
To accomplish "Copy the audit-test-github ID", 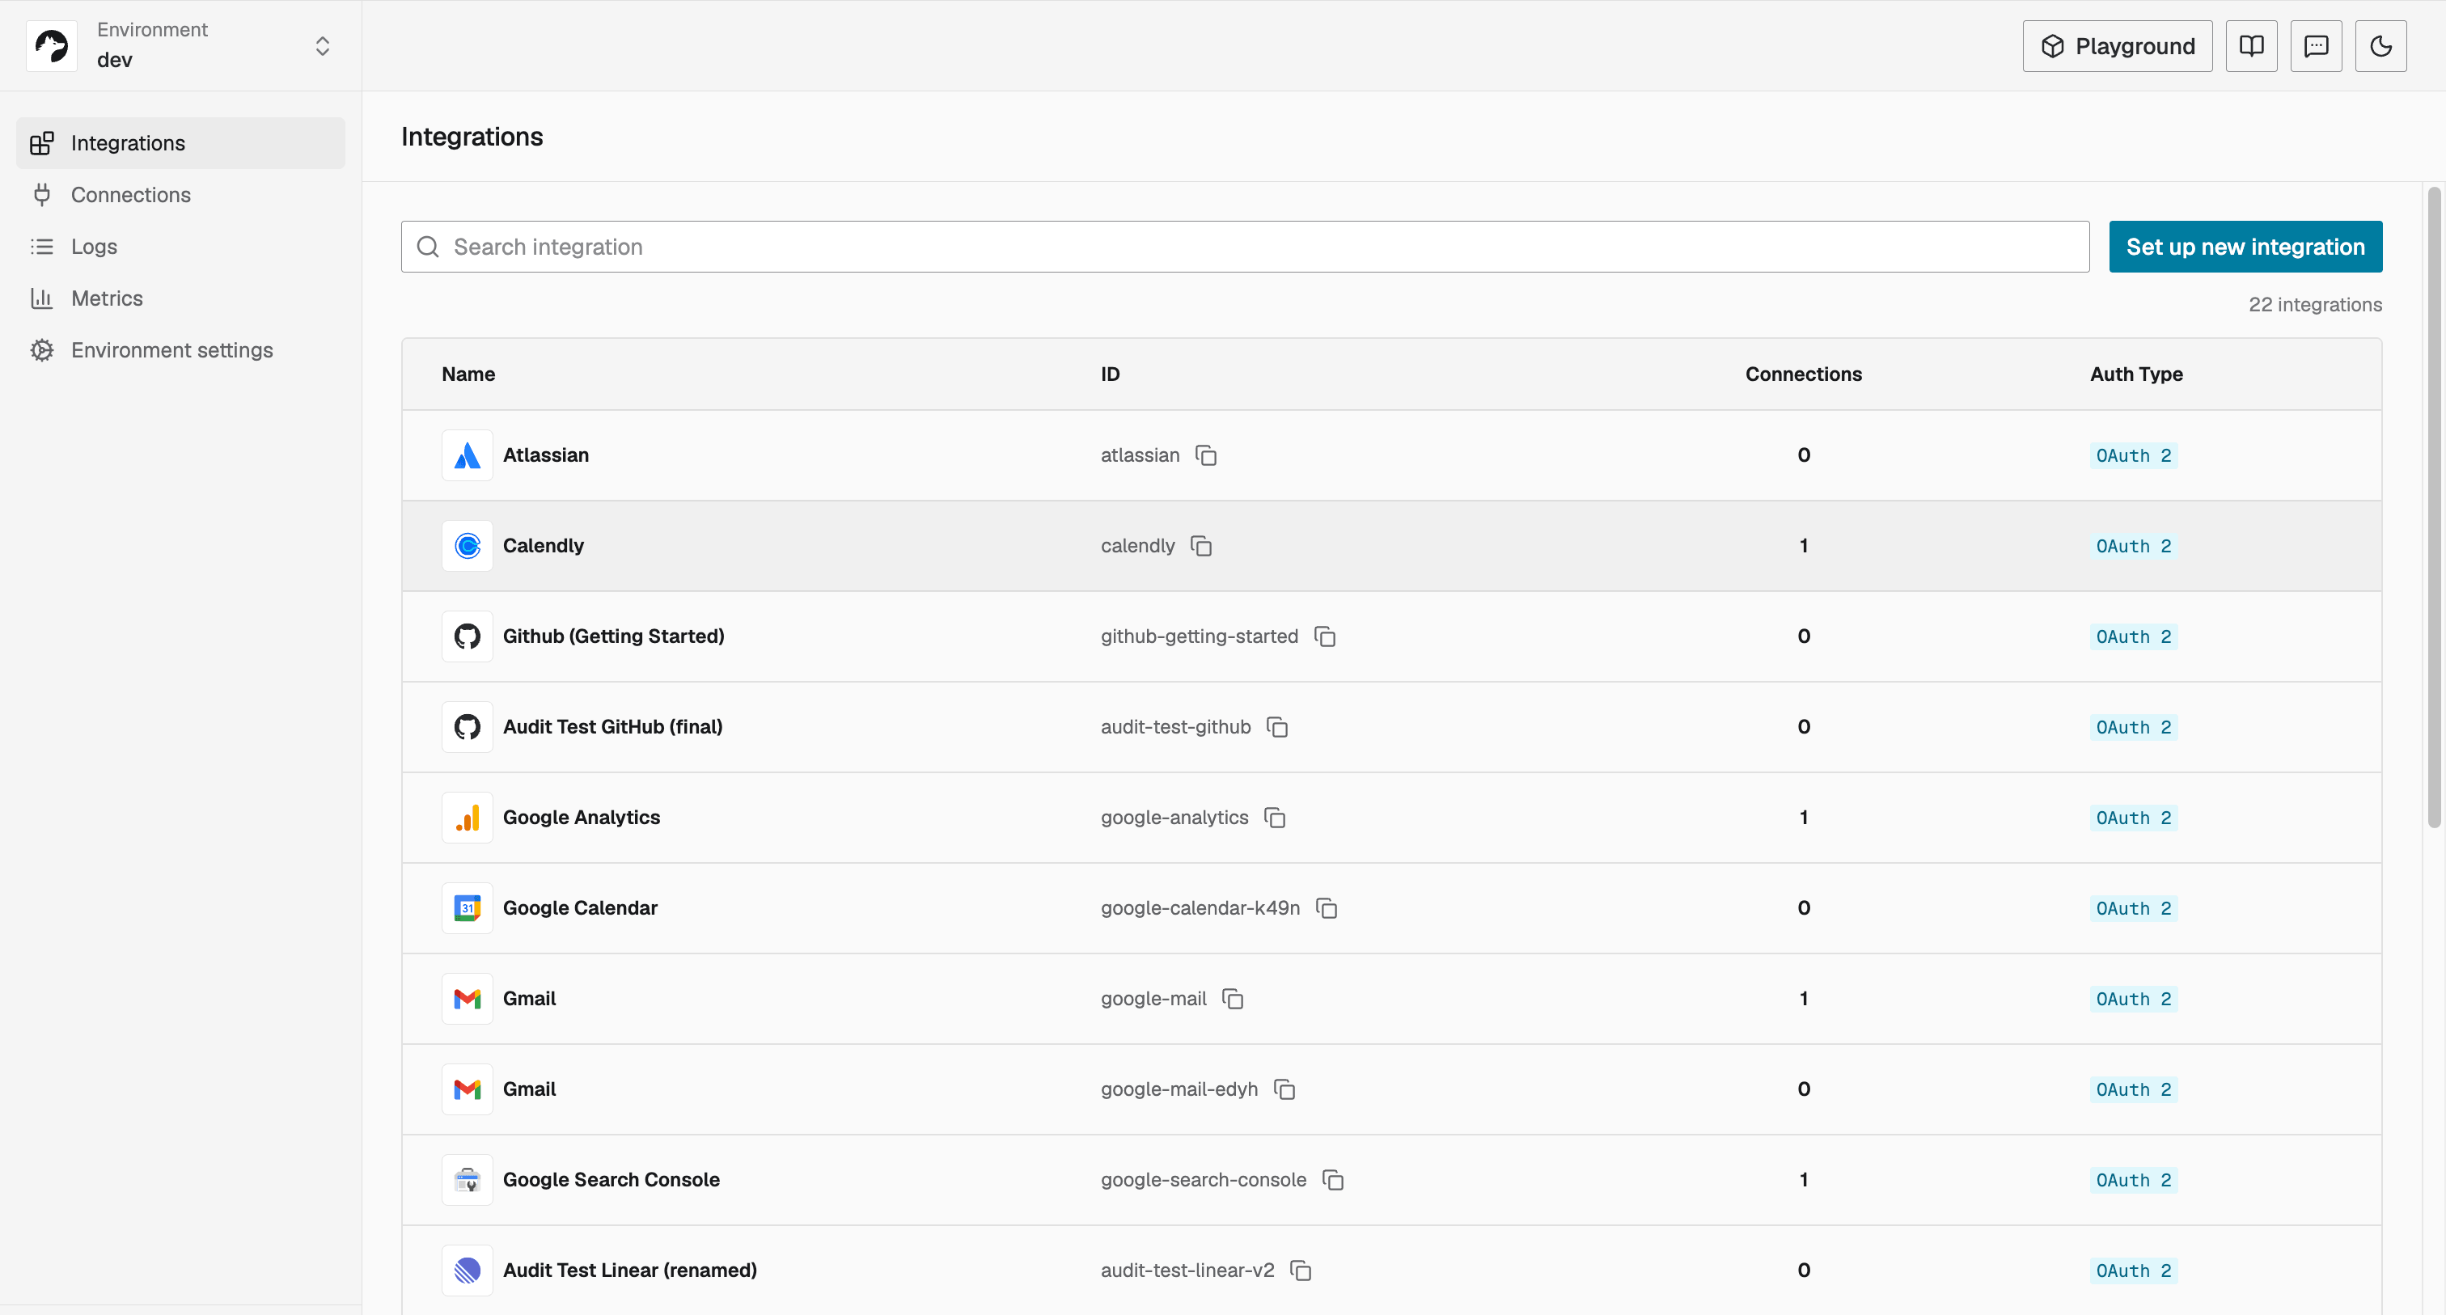I will coord(1277,727).
